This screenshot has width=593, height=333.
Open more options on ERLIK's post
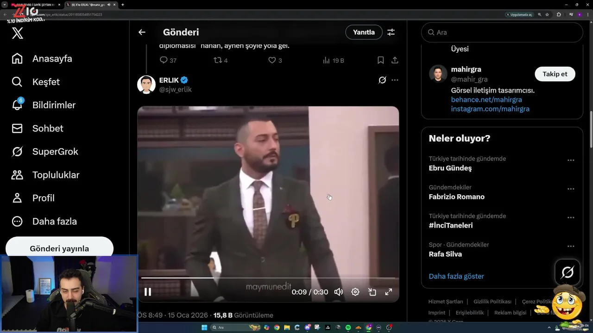coord(395,80)
